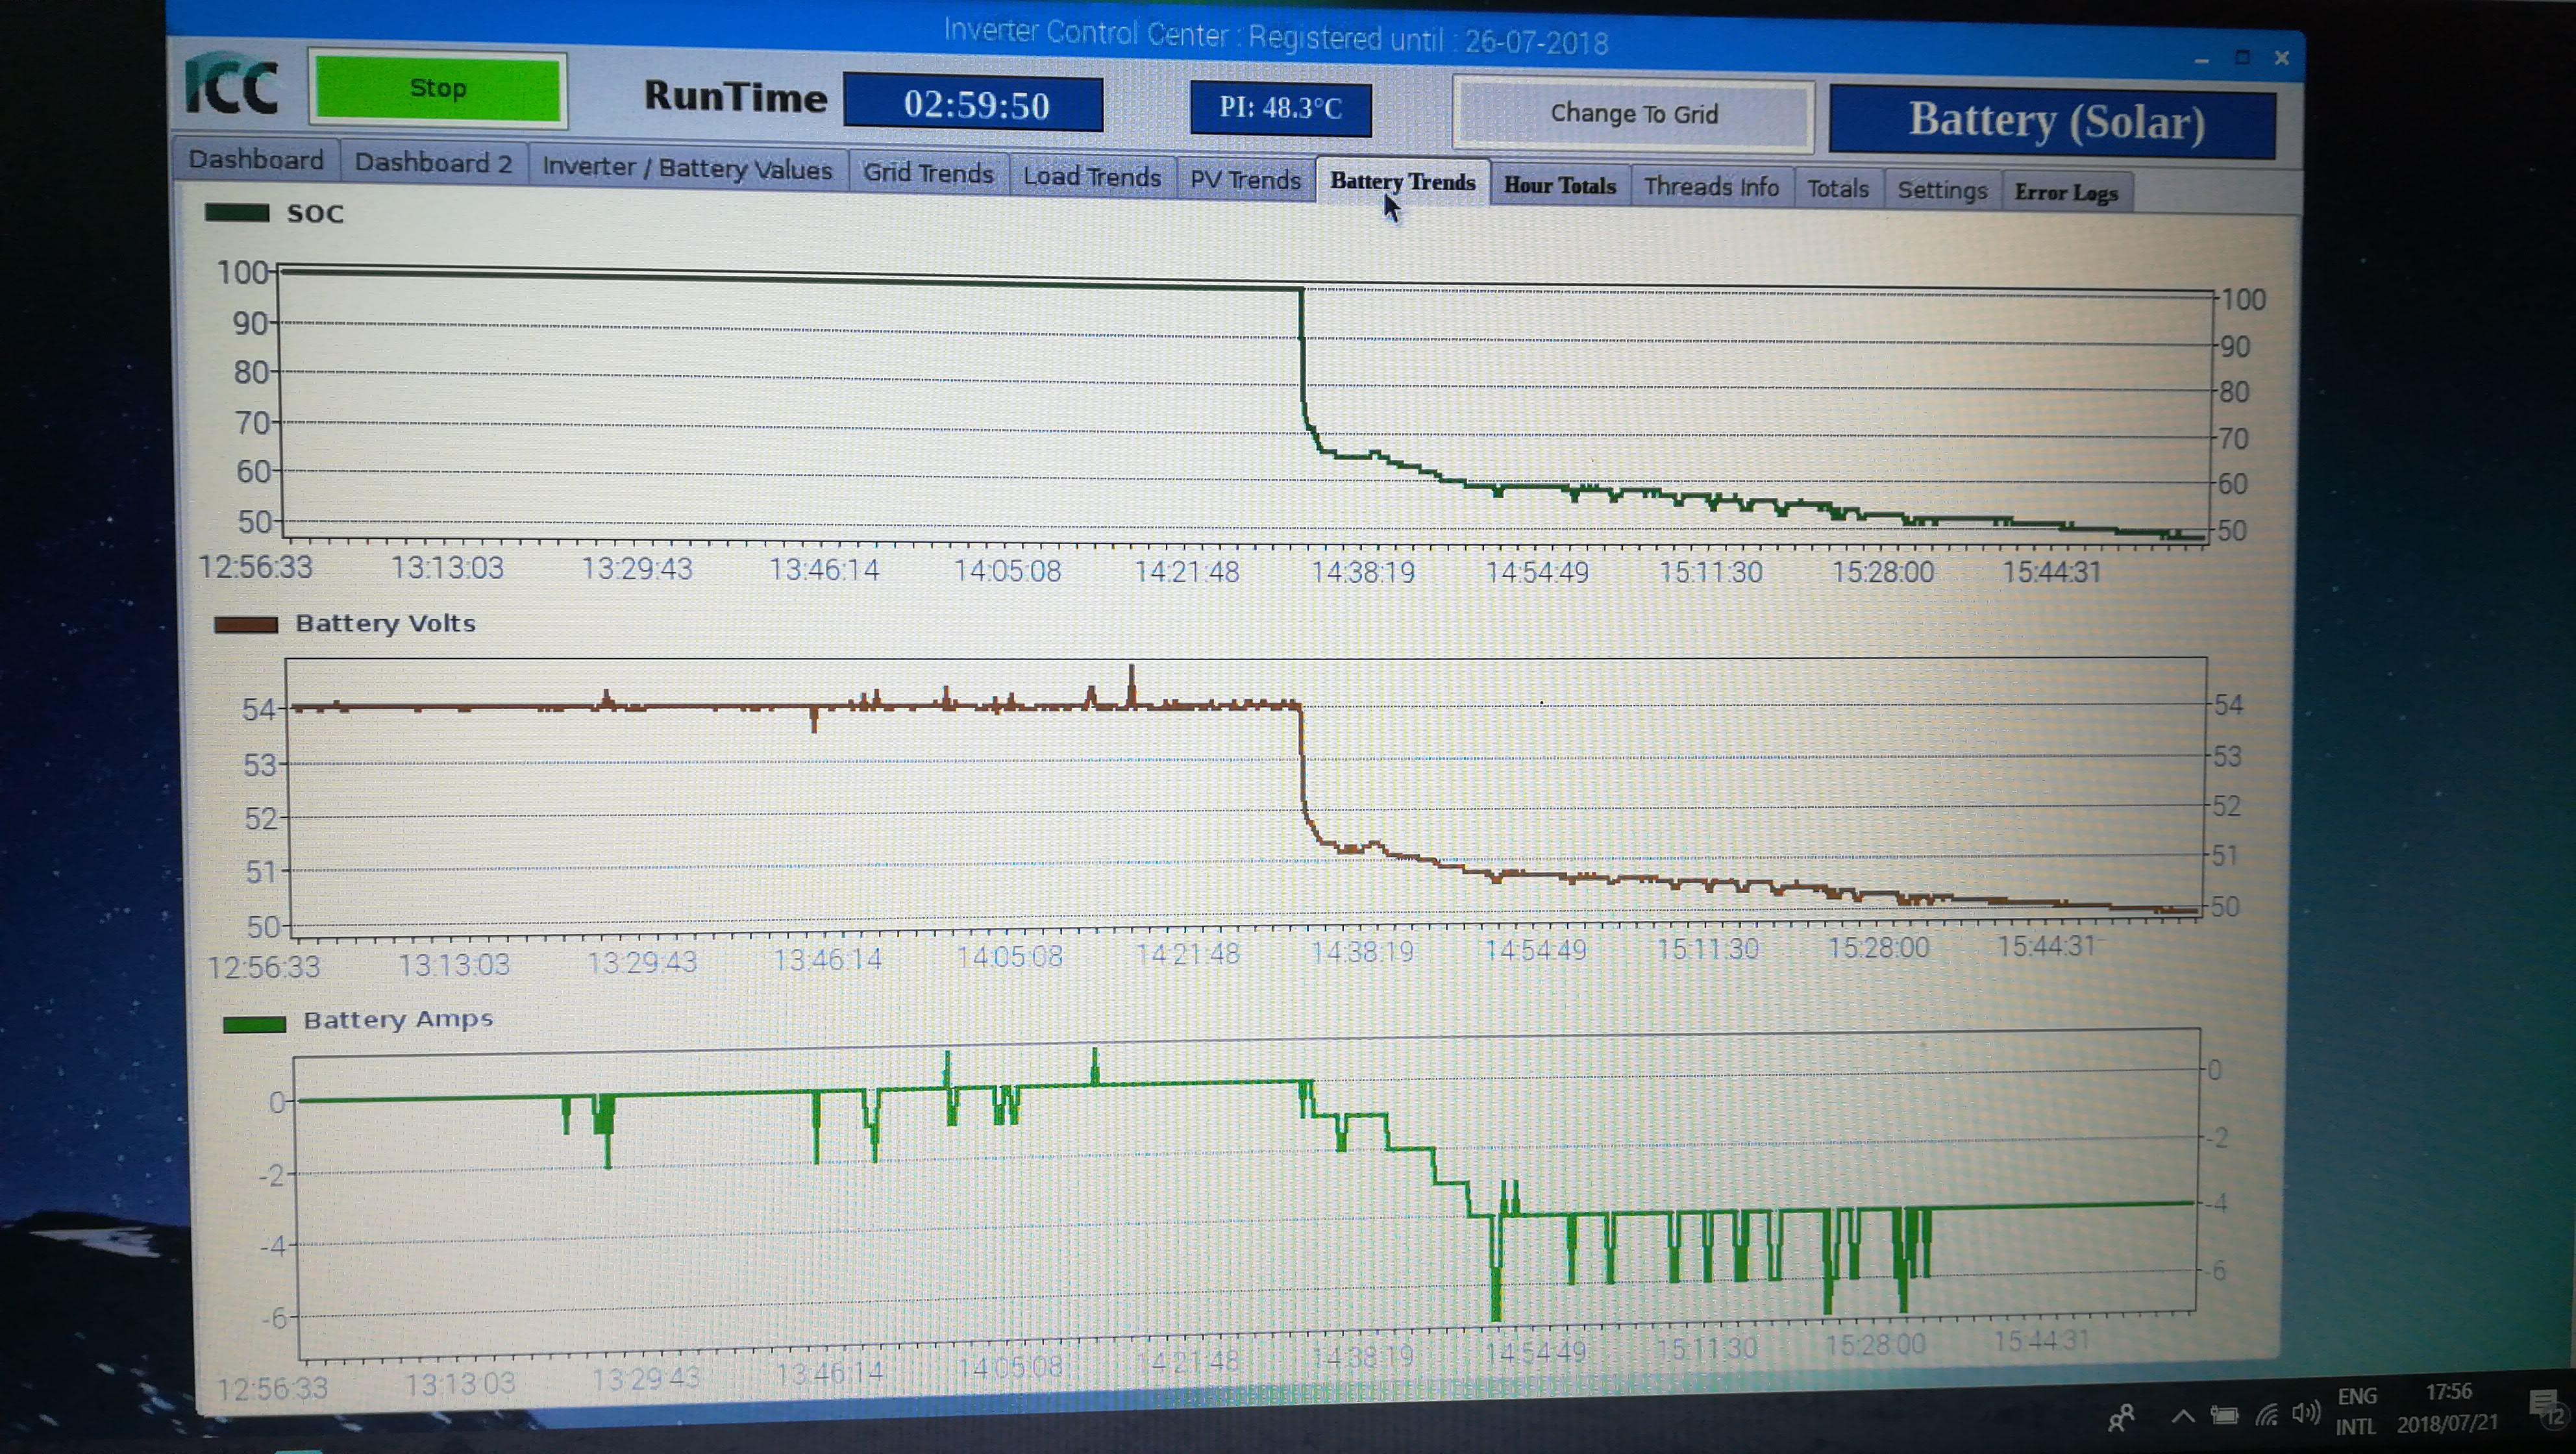Click the green Battery Amps legend swatch

[x=254, y=1025]
